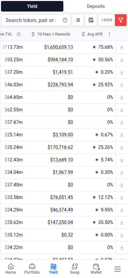The height and width of the screenshot is (278, 128).
Task: Go to Home in bottom navigation
Action: [11, 269]
